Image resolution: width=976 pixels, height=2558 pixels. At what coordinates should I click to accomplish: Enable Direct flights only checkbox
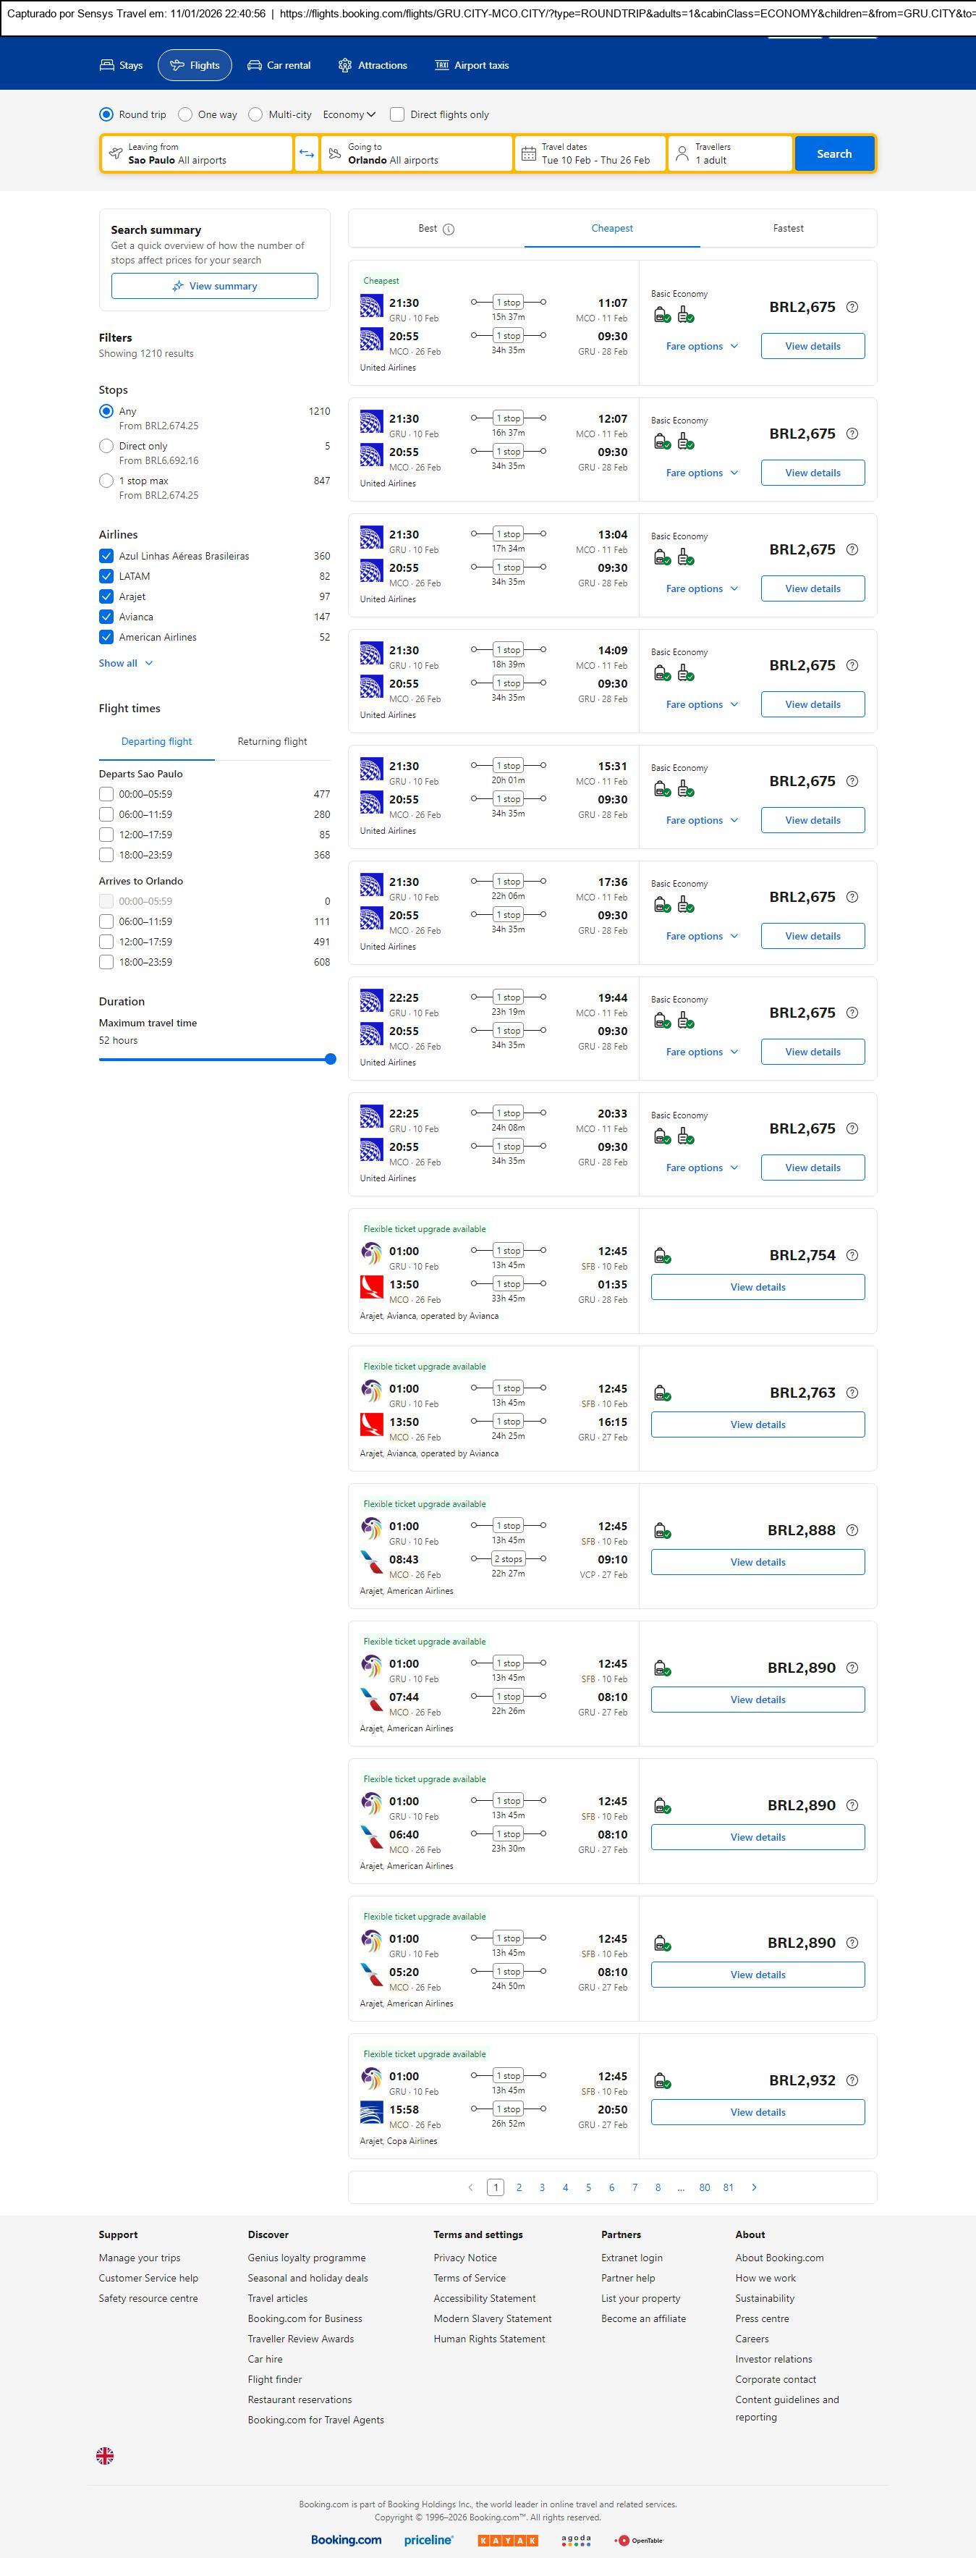pos(397,114)
